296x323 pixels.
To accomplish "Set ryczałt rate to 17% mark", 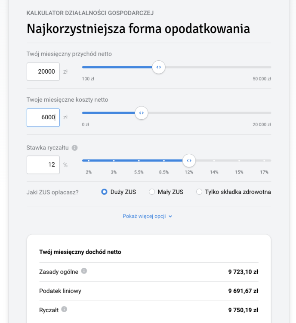I will pos(264,161).
